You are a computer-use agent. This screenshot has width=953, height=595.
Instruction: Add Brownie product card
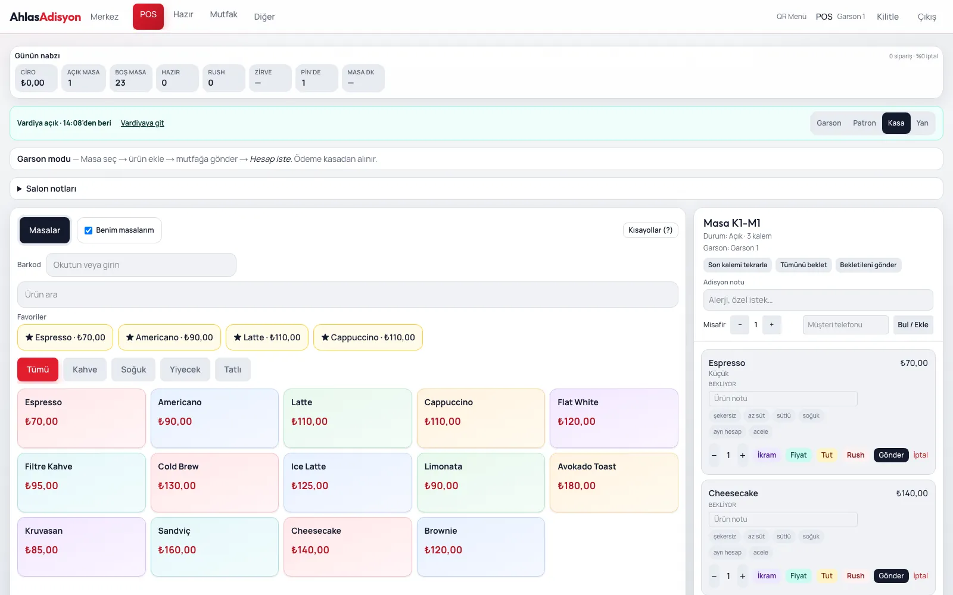481,547
